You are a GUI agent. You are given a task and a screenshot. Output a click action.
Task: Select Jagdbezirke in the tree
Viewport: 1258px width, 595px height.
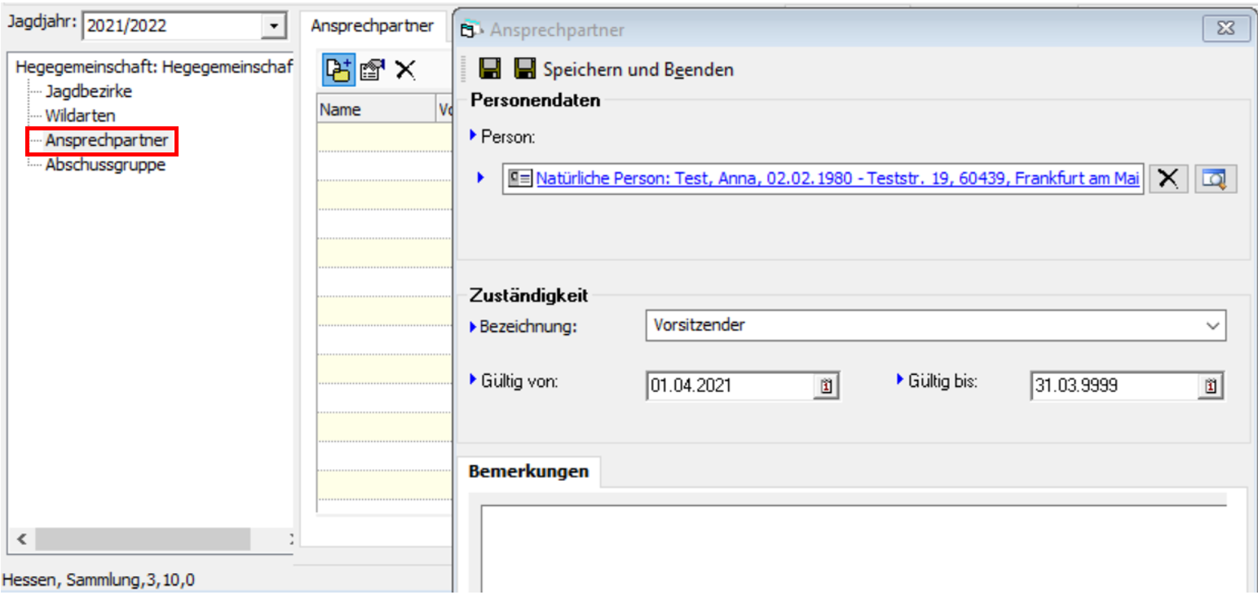pyautogui.click(x=88, y=91)
